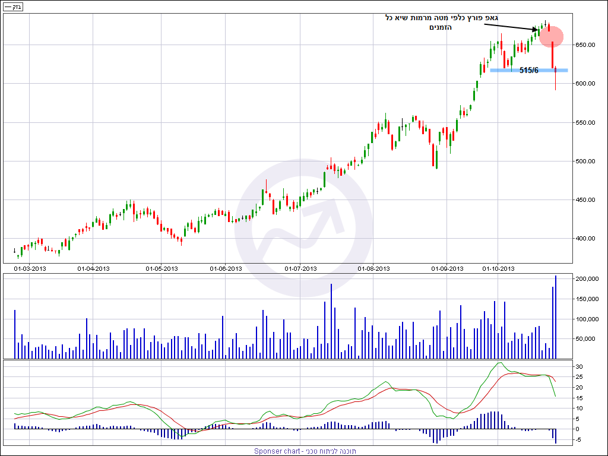Click the 01-07-2013 date label
Viewport: 608px width, 456px height.
(300, 268)
